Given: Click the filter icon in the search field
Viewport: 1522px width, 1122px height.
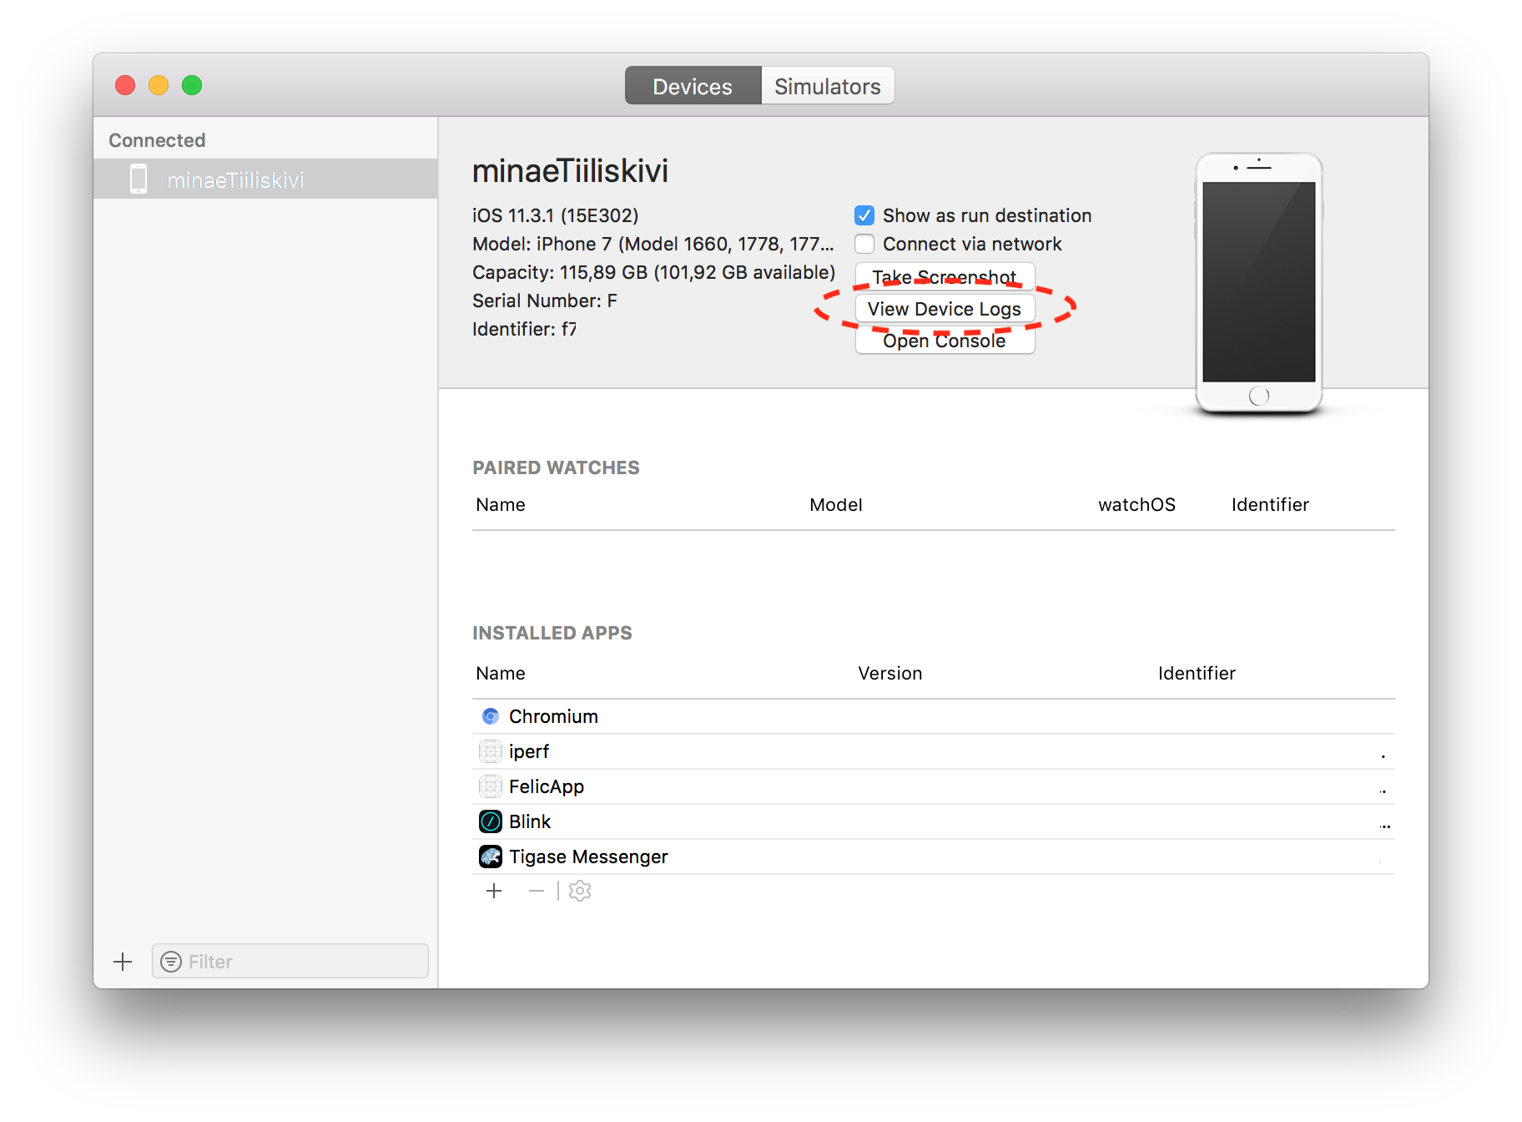Looking at the screenshot, I should pyautogui.click(x=171, y=962).
